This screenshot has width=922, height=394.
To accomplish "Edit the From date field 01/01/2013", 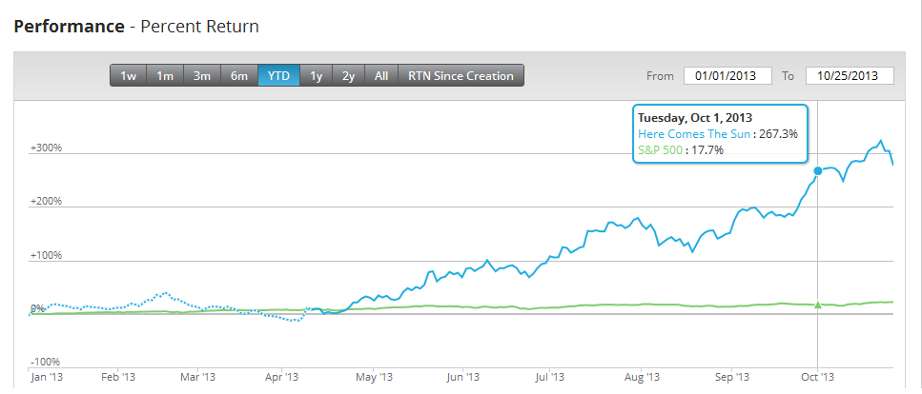I will (727, 76).
